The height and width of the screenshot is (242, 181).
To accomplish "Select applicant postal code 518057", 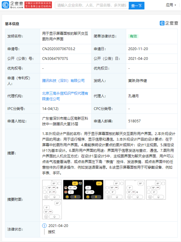I will point(135,121).
